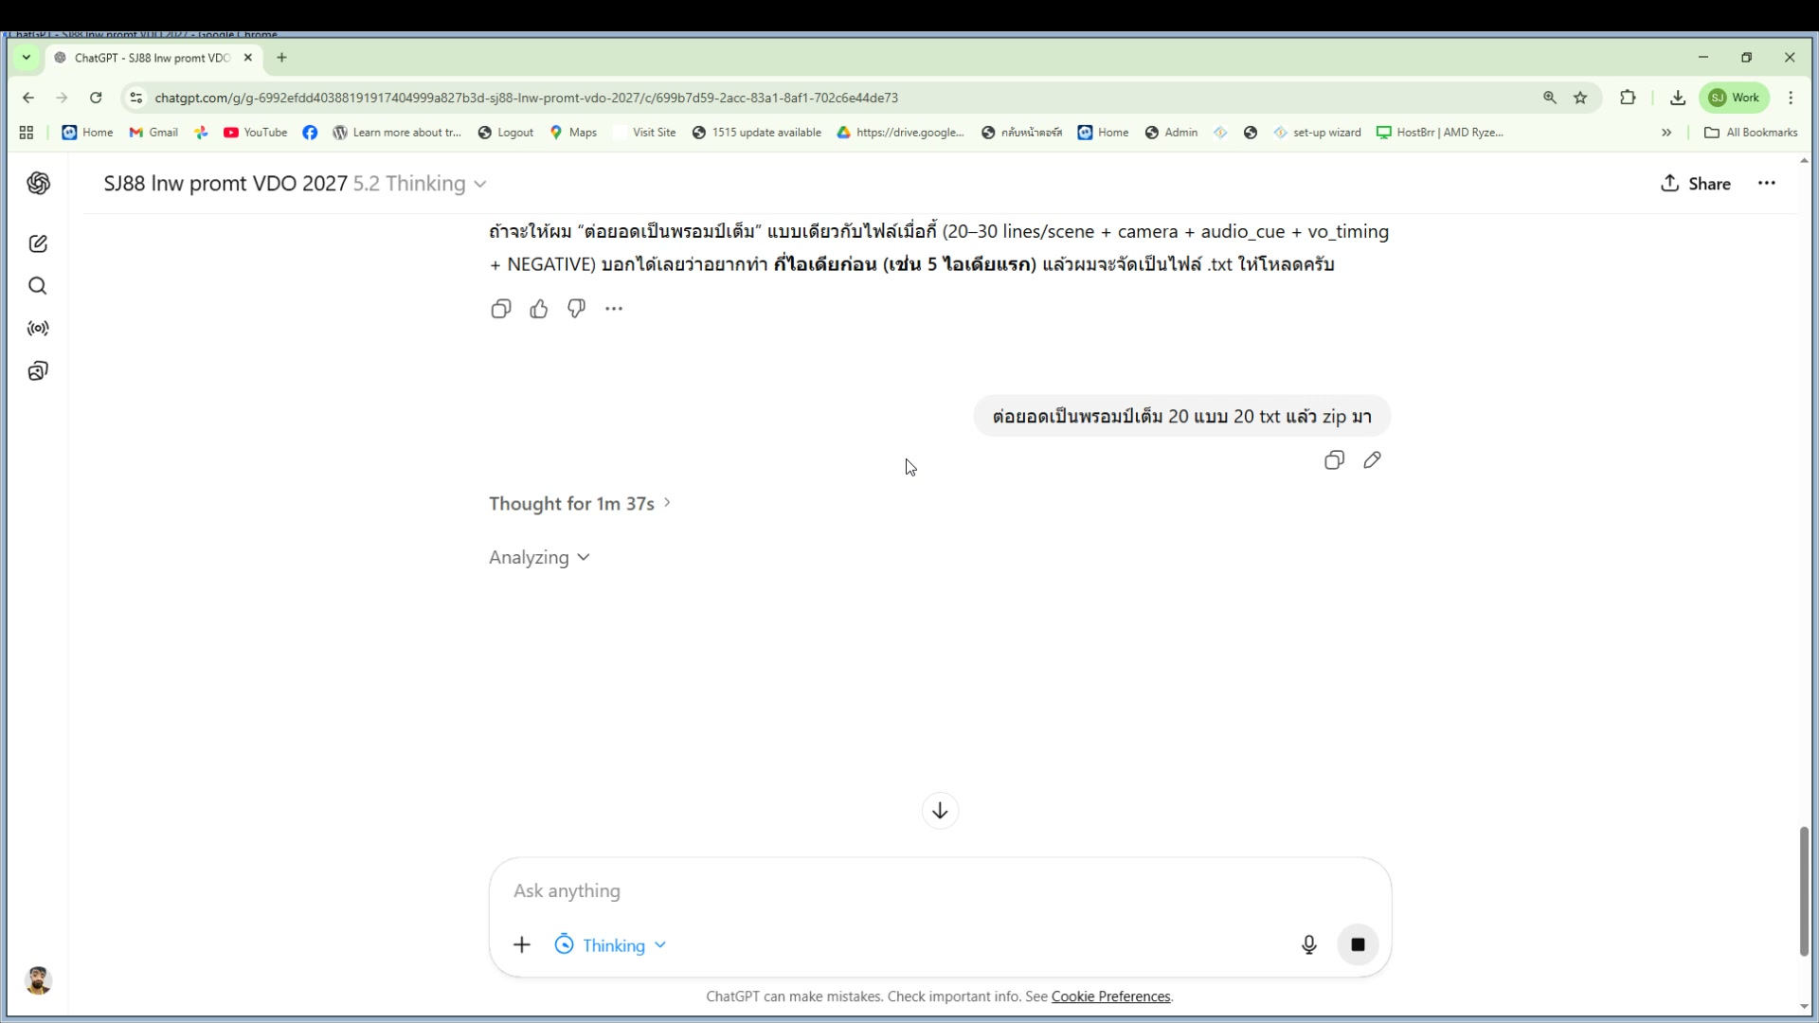The width and height of the screenshot is (1819, 1023).
Task: Click the Share button
Action: tap(1697, 184)
